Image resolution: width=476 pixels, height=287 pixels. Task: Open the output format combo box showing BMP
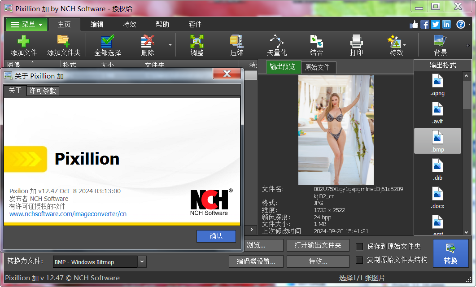click(99, 261)
